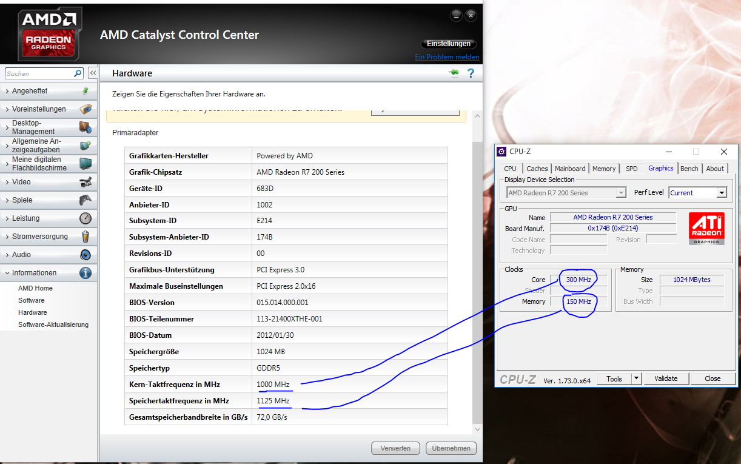Open Software-Aktualisierung page

[53, 324]
